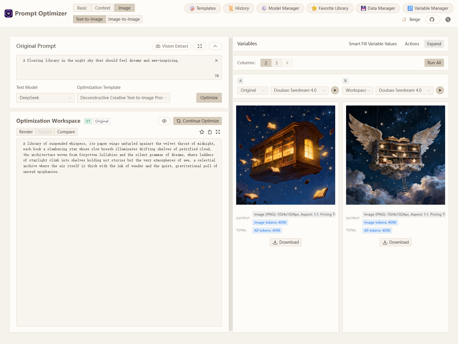The width and height of the screenshot is (458, 344).
Task: Toggle preview eye icon in workspace
Action: coord(164,121)
